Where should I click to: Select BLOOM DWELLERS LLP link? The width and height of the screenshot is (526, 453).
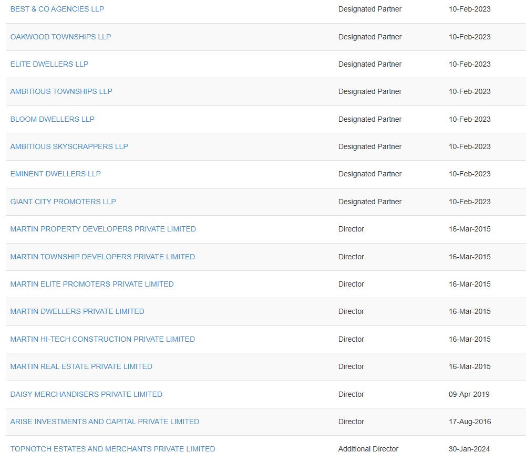pos(53,119)
